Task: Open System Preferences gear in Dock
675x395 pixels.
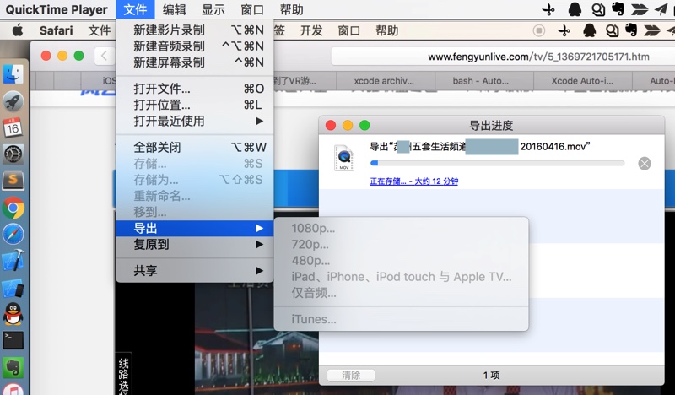Action: click(13, 154)
